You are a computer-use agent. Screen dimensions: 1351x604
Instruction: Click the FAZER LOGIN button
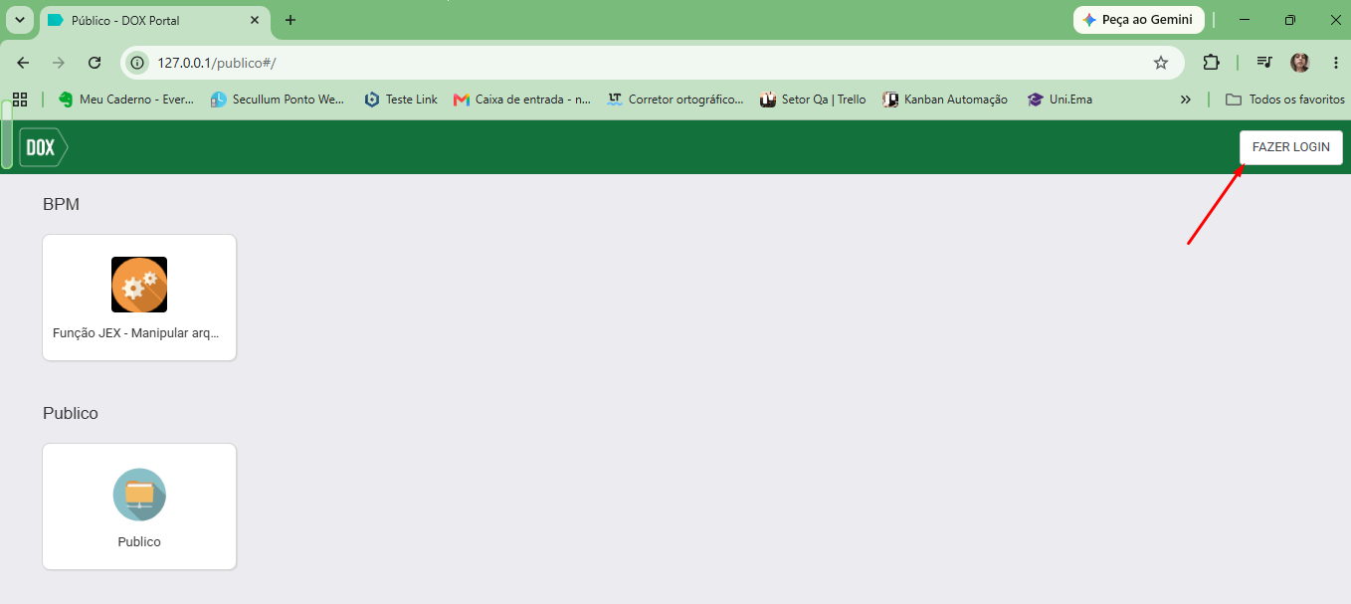[x=1290, y=147]
